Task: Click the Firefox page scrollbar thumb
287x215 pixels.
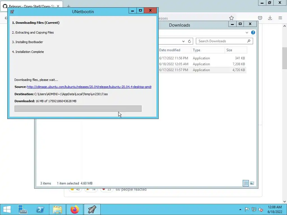Action: (x=284, y=58)
